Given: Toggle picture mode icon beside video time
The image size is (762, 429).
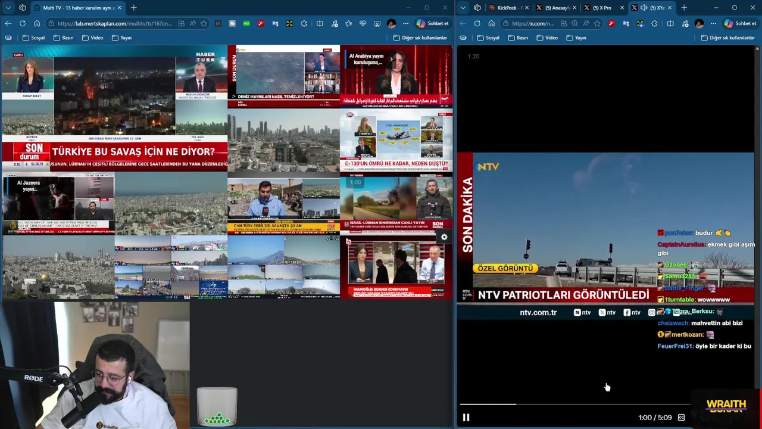Looking at the screenshot, I should (x=681, y=418).
